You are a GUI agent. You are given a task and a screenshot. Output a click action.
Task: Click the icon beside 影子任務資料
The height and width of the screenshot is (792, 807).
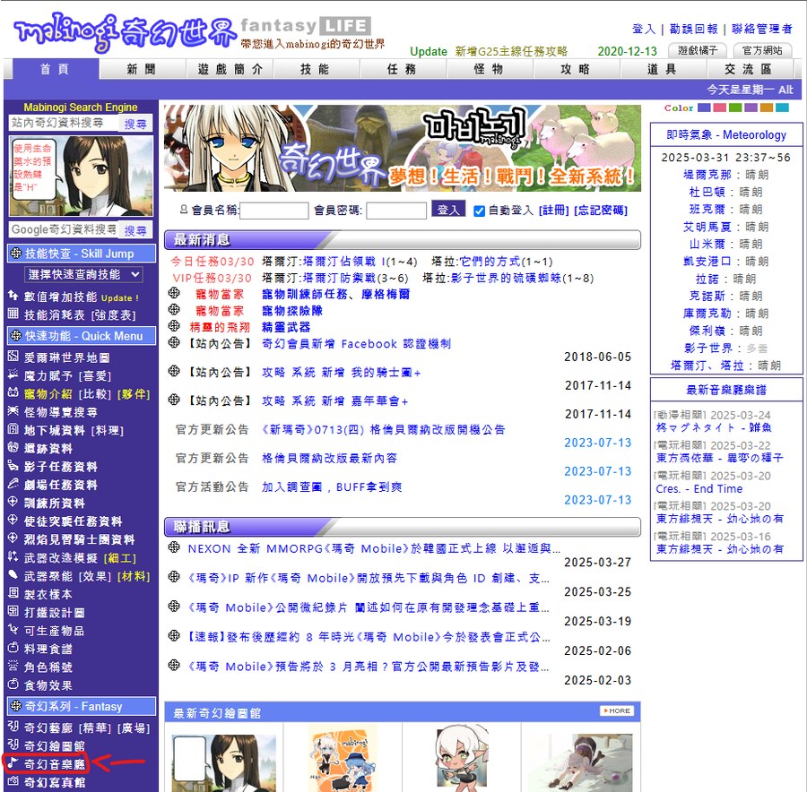13,465
